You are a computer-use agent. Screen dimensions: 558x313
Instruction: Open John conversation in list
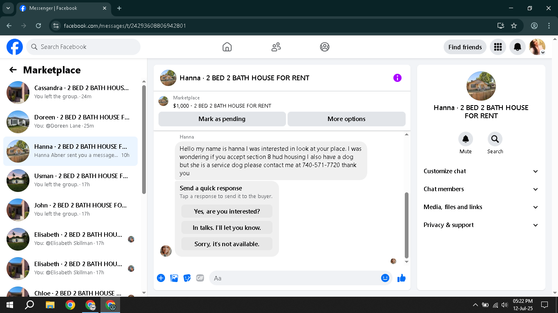(70, 209)
